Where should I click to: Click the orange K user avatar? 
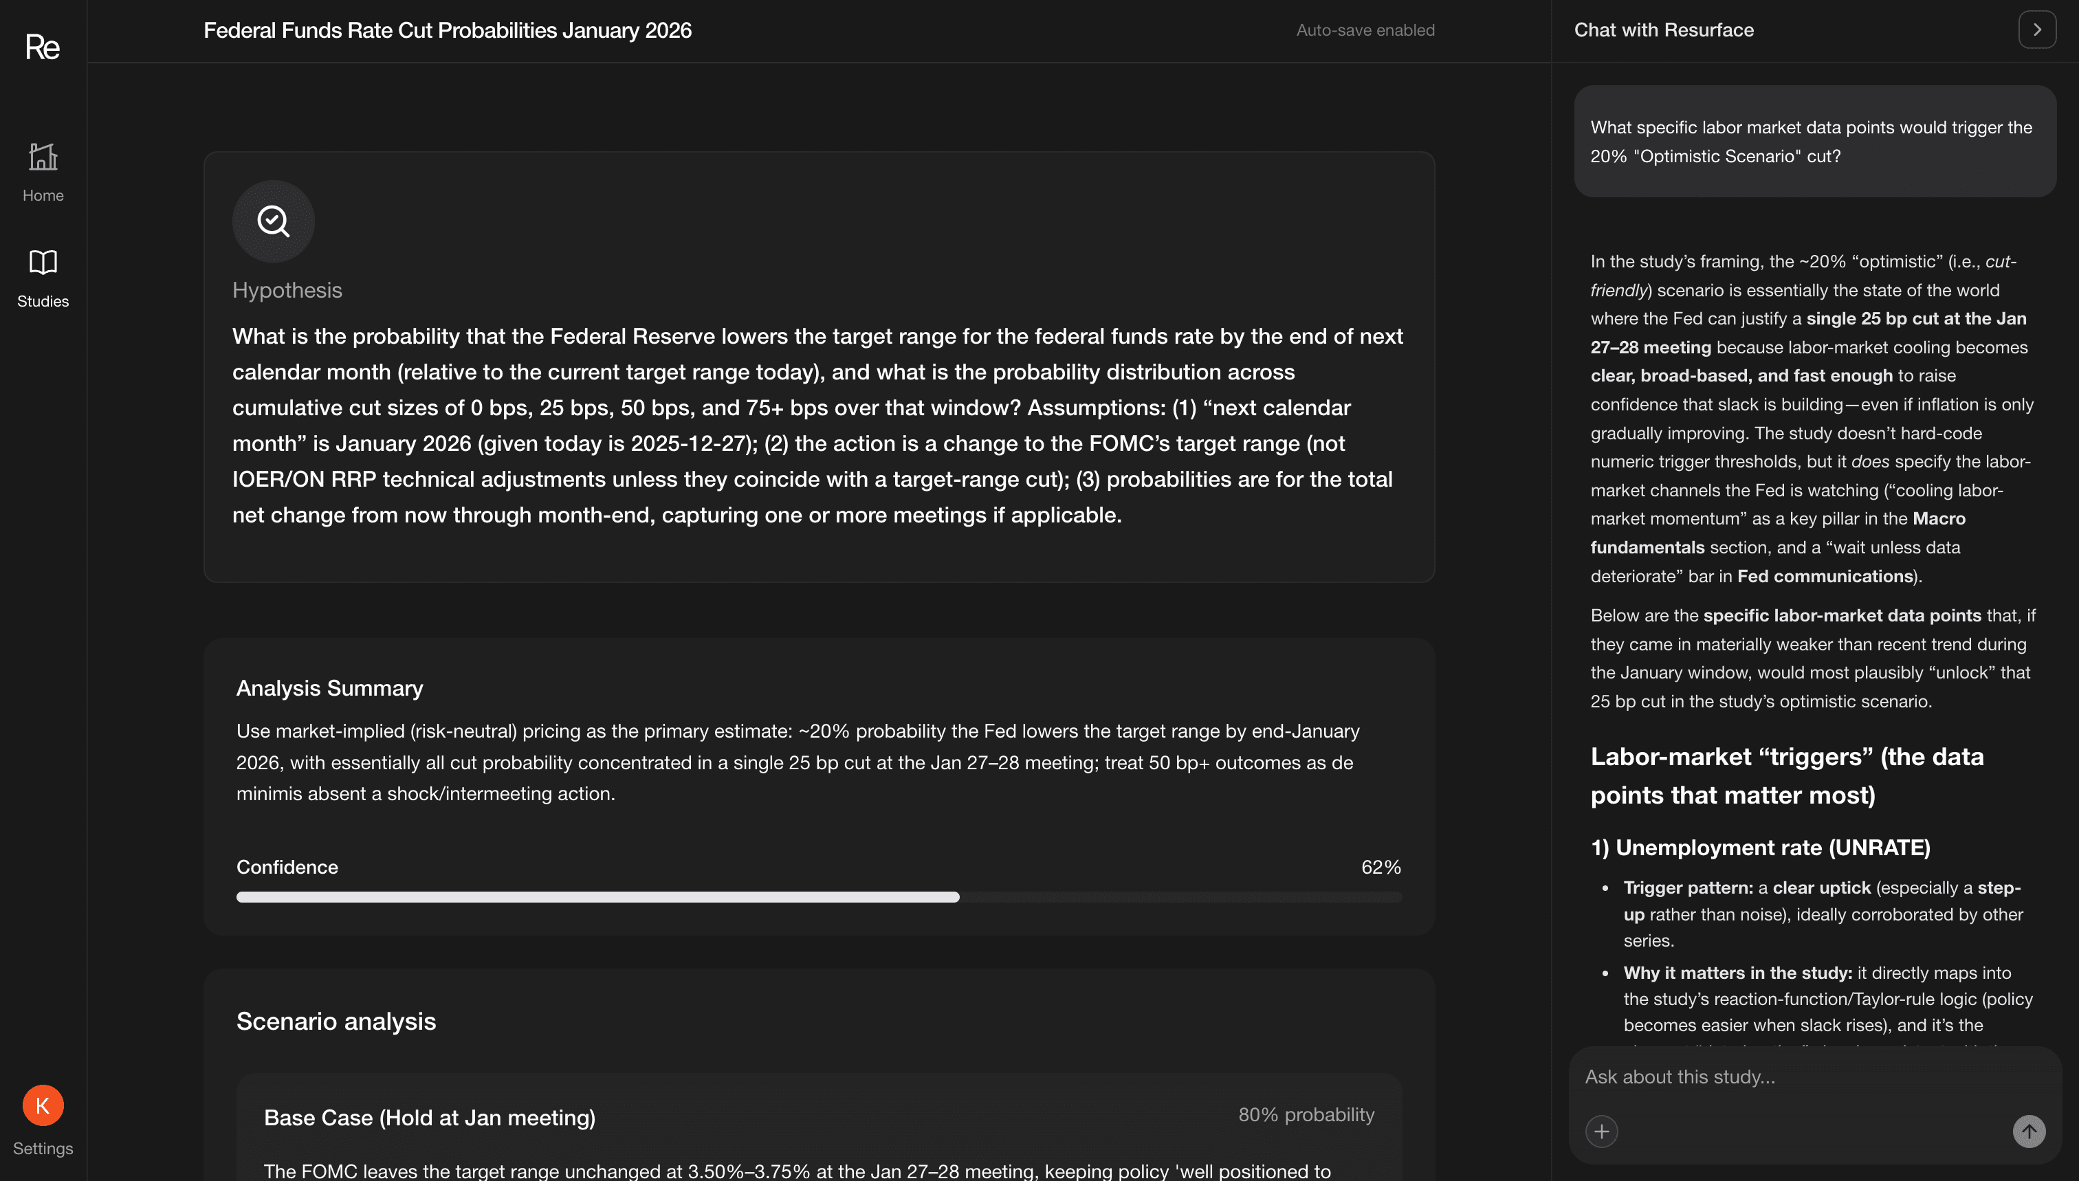(43, 1105)
